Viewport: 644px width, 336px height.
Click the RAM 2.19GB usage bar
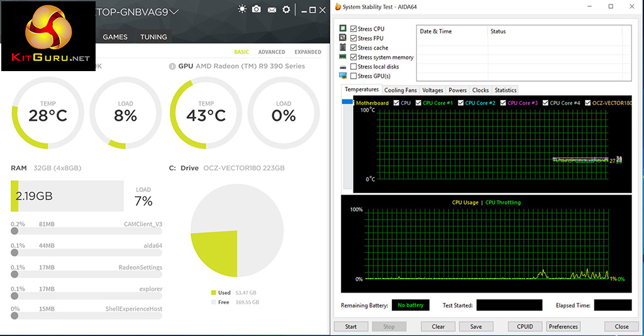coord(67,196)
